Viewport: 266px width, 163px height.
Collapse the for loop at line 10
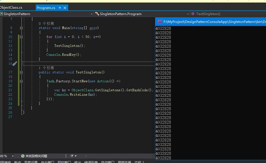coord(21,37)
